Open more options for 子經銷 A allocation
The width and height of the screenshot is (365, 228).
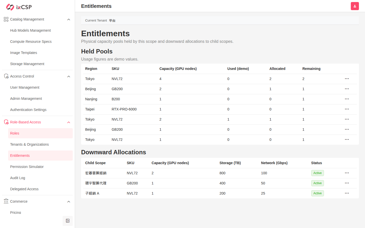(347, 193)
